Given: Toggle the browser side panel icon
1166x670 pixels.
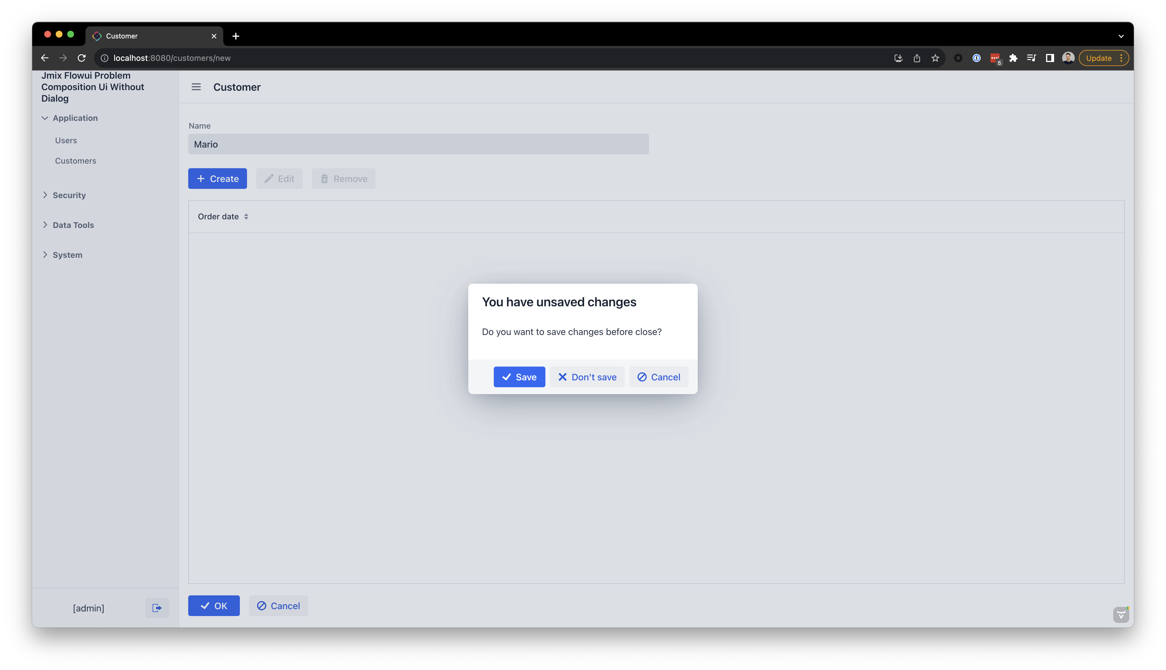Looking at the screenshot, I should 1050,58.
